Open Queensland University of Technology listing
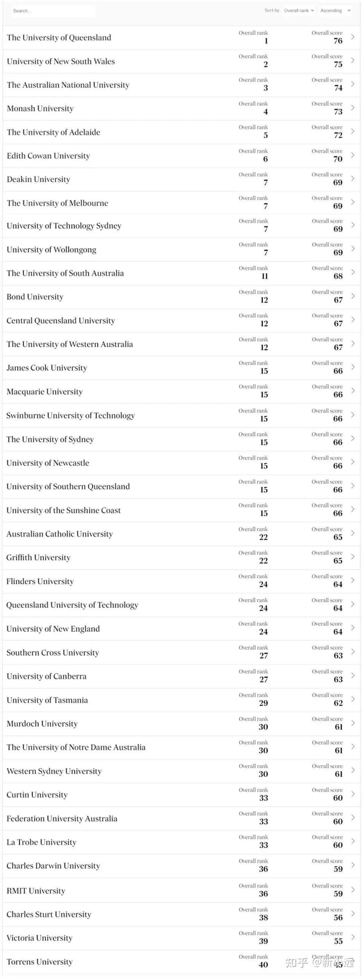The image size is (363, 977). 72,605
